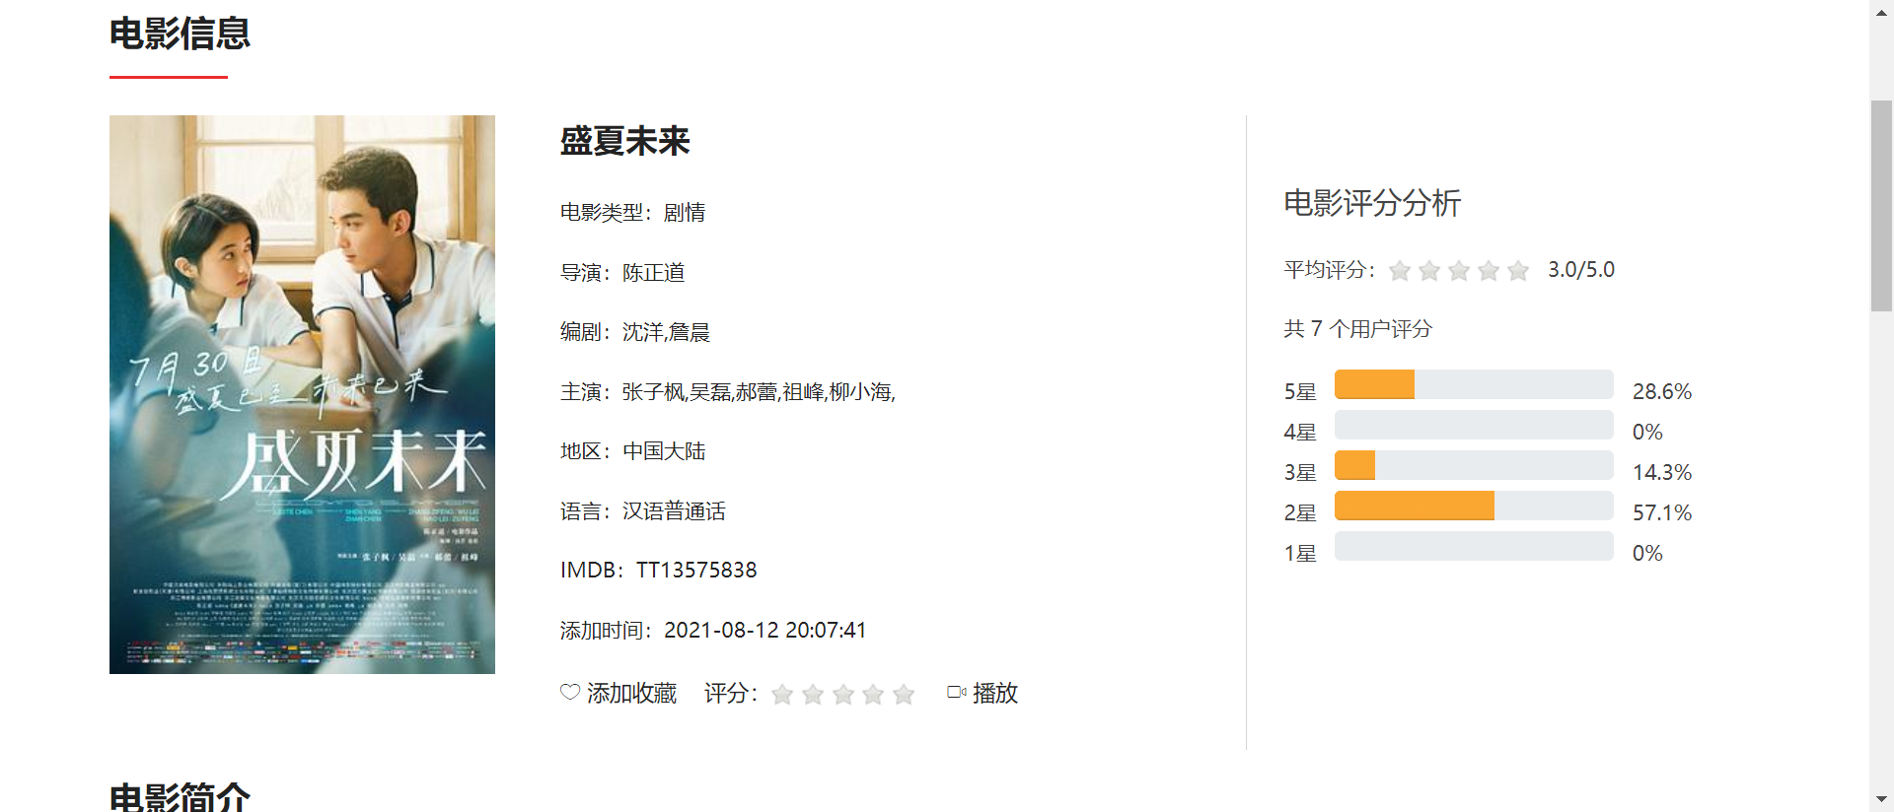1894x812 pixels.
Task: Click the average score 3.0/5.0
Action: point(1581,270)
